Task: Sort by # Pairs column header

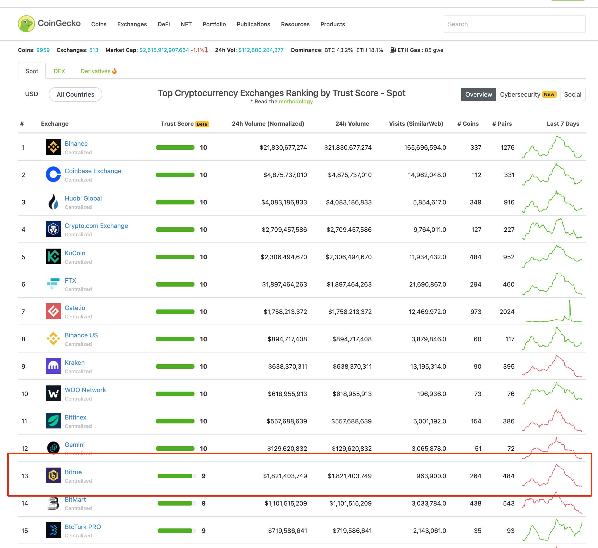Action: click(502, 124)
